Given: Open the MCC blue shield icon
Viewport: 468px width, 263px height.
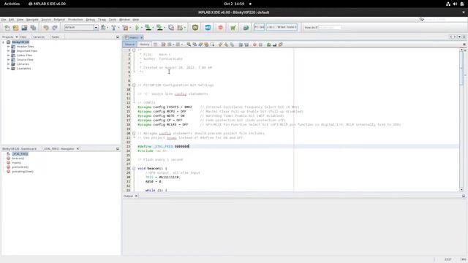Looking at the screenshot, I should (208, 28).
